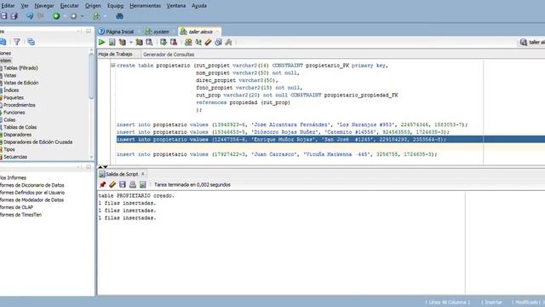
Task: Click the Save All icon in the main toolbar
Action: [x=14, y=16]
